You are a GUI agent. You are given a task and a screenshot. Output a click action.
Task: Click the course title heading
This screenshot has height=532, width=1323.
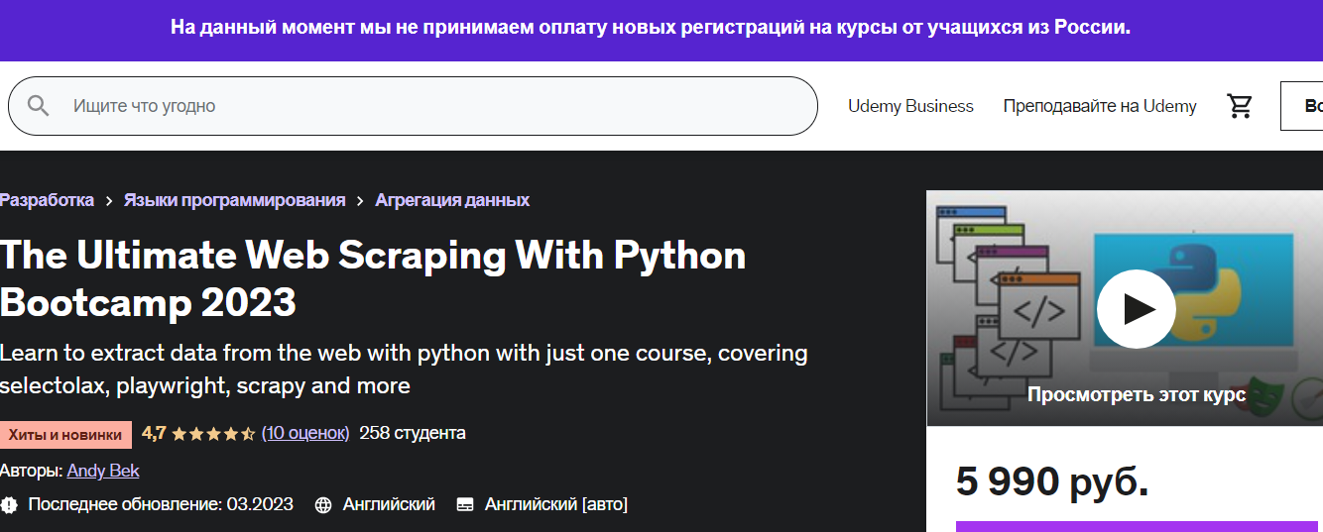373,278
